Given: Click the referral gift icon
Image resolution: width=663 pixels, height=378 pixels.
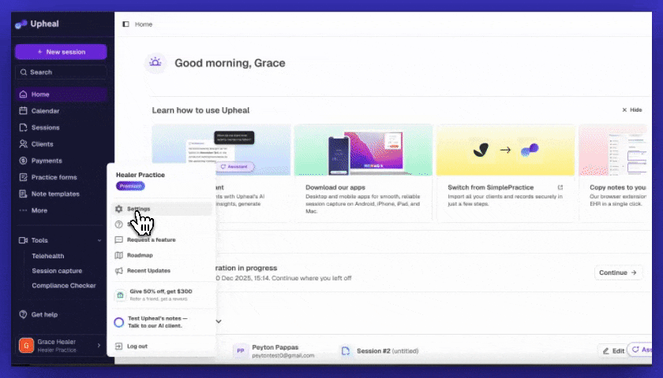Looking at the screenshot, I should tap(120, 295).
